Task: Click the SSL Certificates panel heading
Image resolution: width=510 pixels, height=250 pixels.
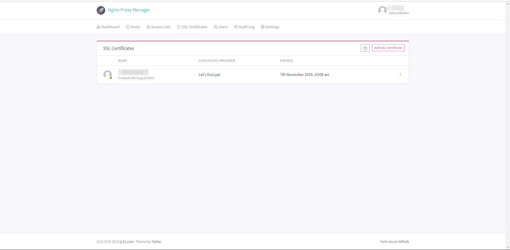Action: coord(119,48)
